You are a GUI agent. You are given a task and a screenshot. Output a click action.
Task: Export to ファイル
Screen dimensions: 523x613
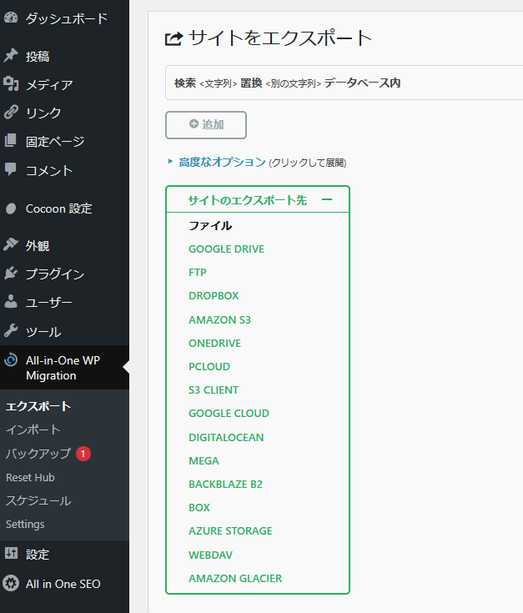[210, 225]
